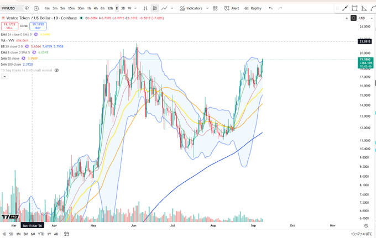Set date range to 1D
376x238 pixels.
[4, 234]
